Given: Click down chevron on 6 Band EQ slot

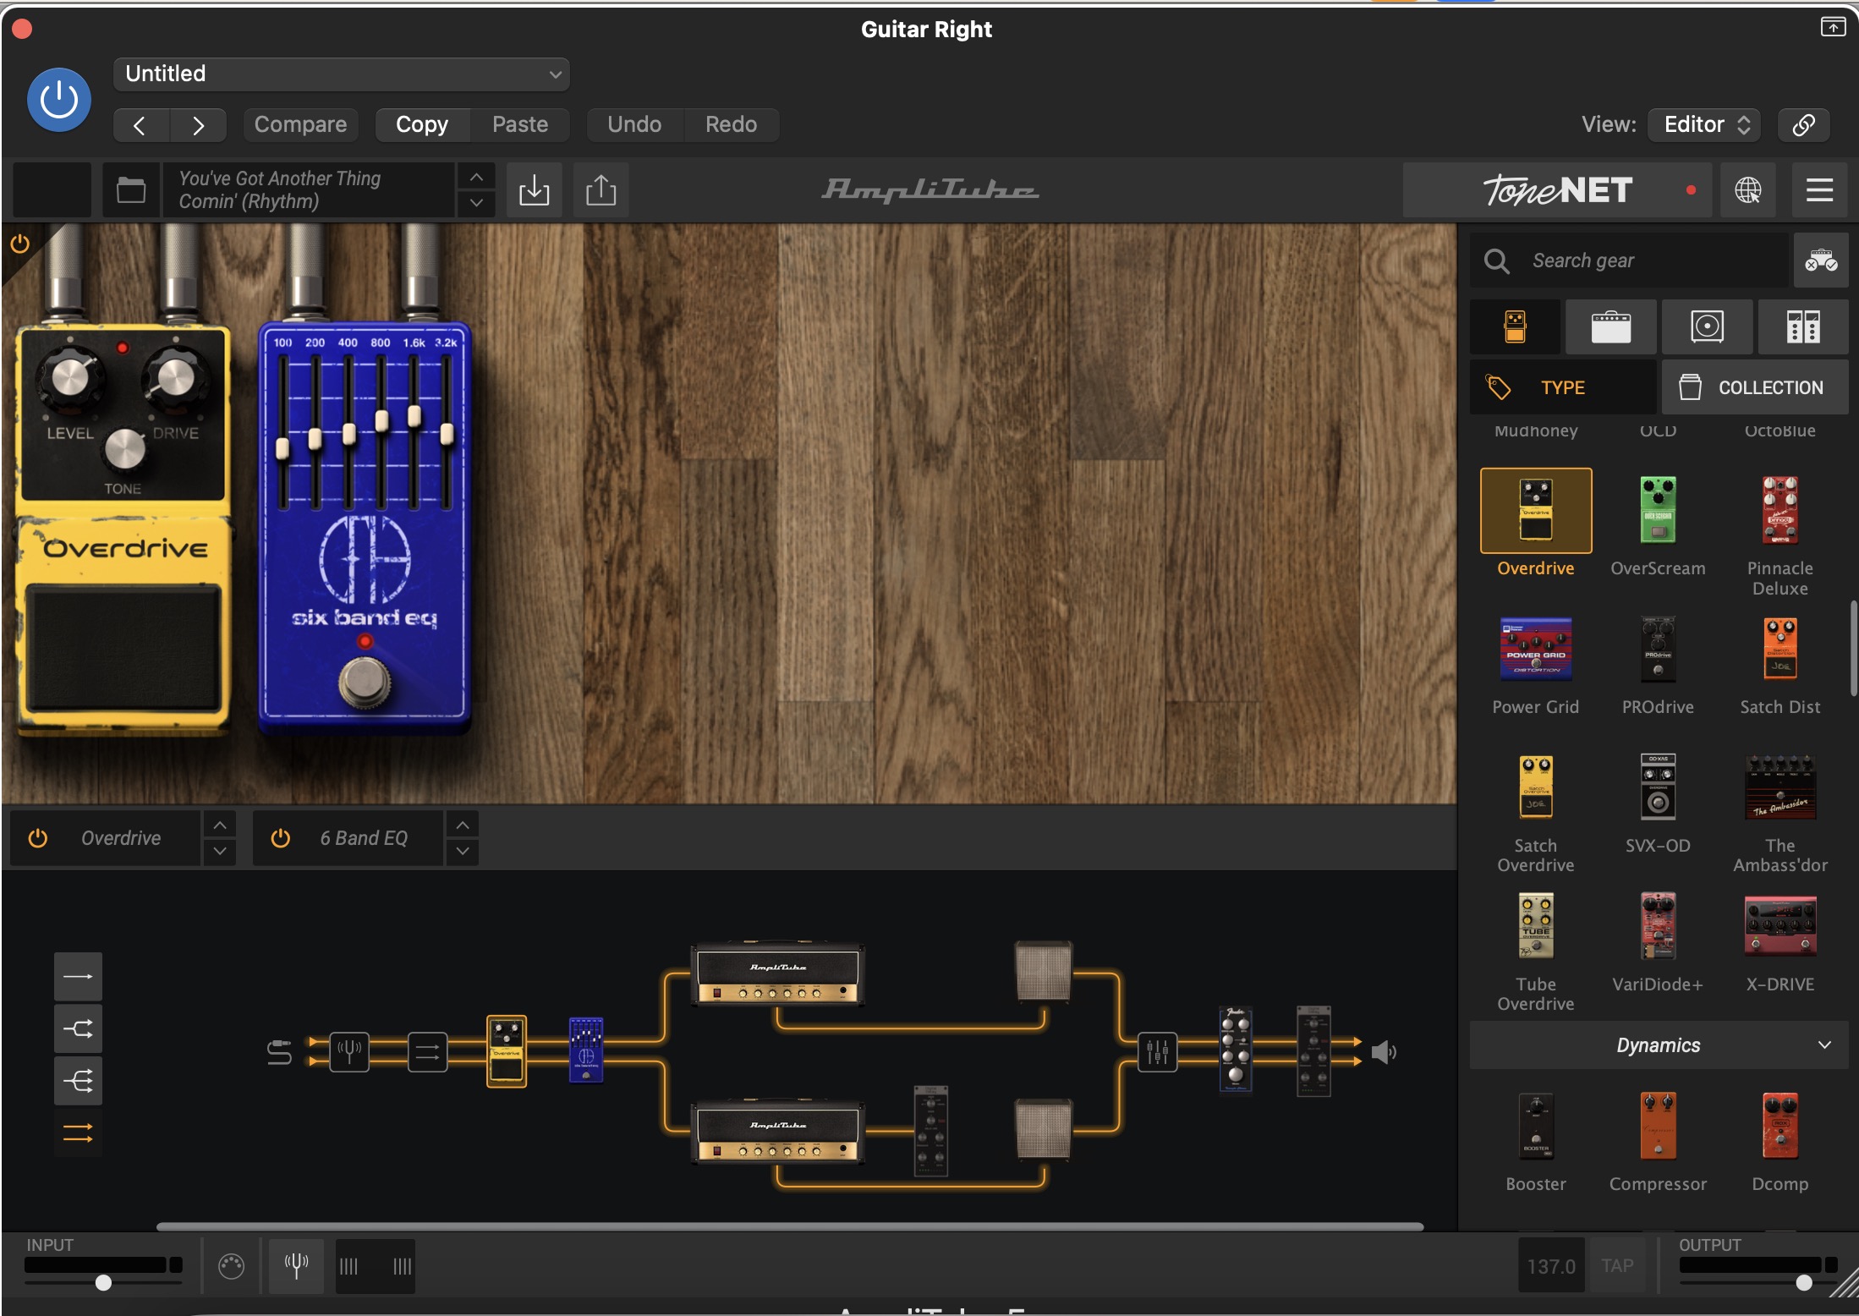Looking at the screenshot, I should (462, 852).
